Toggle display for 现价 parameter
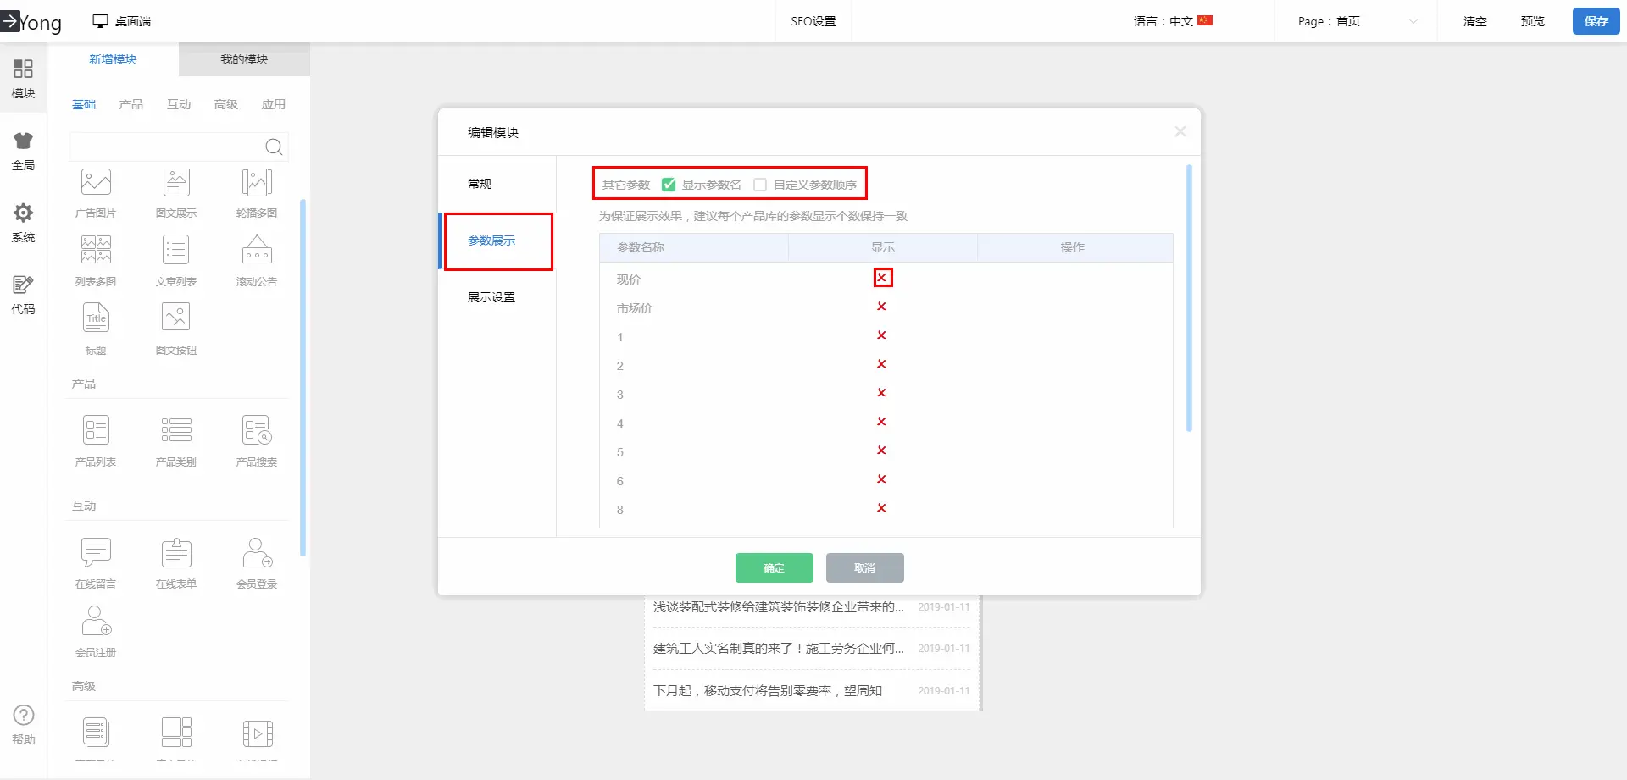1627x780 pixels. point(882,278)
